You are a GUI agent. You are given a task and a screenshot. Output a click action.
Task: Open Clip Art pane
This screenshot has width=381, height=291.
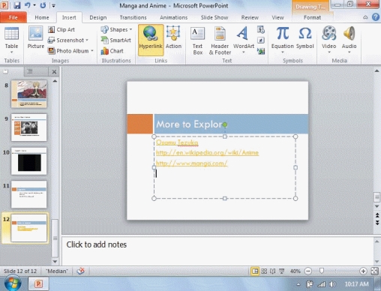pos(61,29)
